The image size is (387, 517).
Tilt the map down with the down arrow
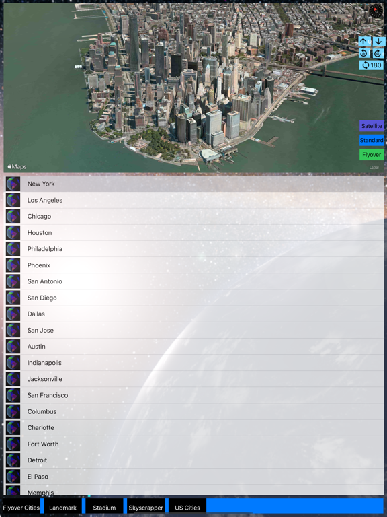click(x=378, y=42)
